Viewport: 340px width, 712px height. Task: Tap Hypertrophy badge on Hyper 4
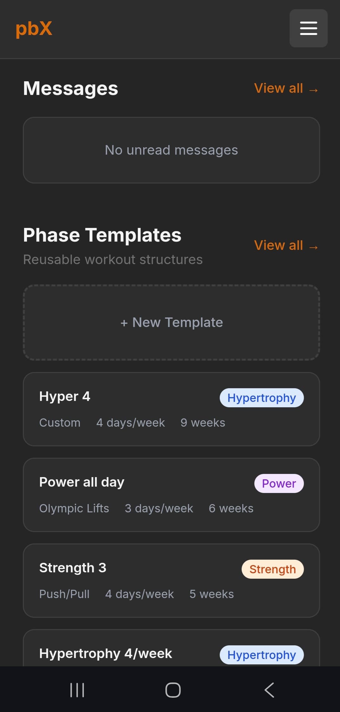coord(262,398)
